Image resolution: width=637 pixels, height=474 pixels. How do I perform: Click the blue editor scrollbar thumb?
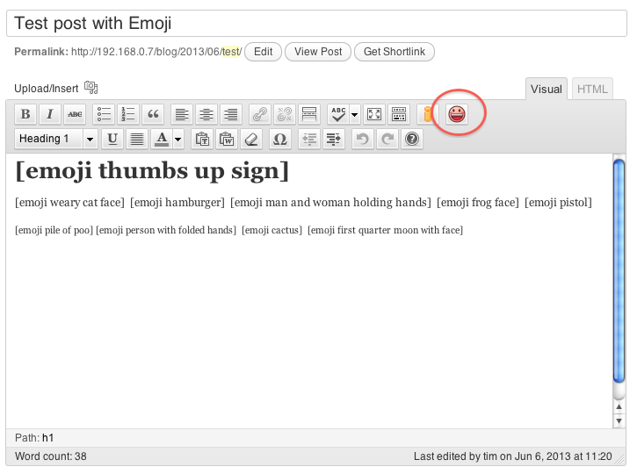619,271
